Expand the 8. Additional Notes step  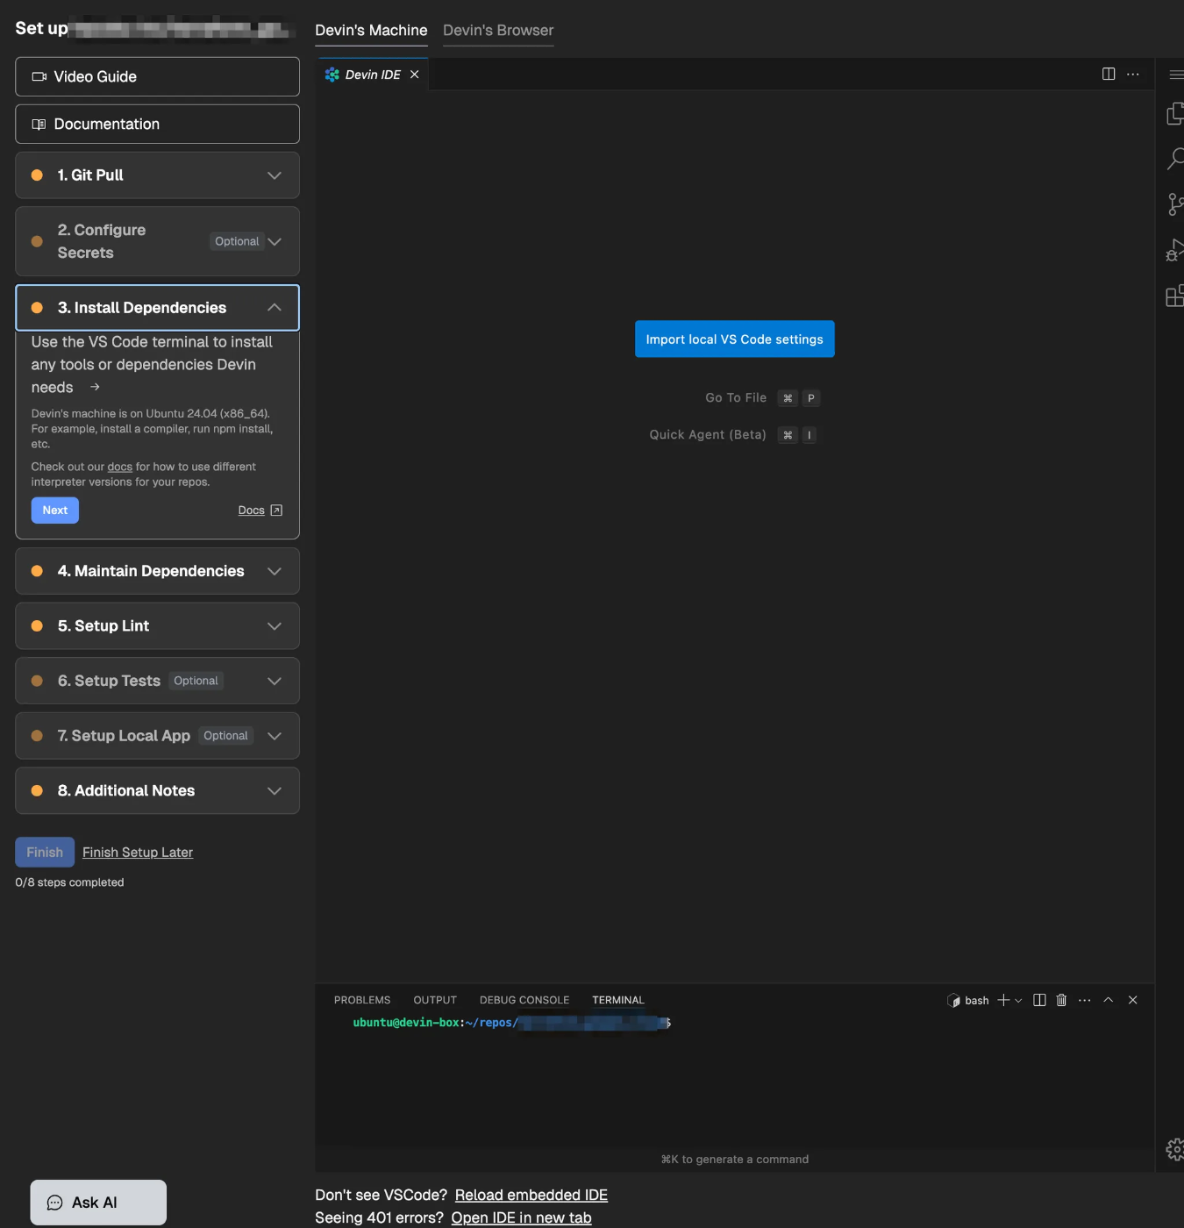(157, 790)
